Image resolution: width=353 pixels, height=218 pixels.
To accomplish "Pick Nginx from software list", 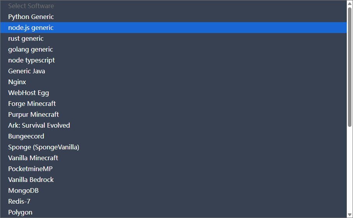I will coord(17,82).
